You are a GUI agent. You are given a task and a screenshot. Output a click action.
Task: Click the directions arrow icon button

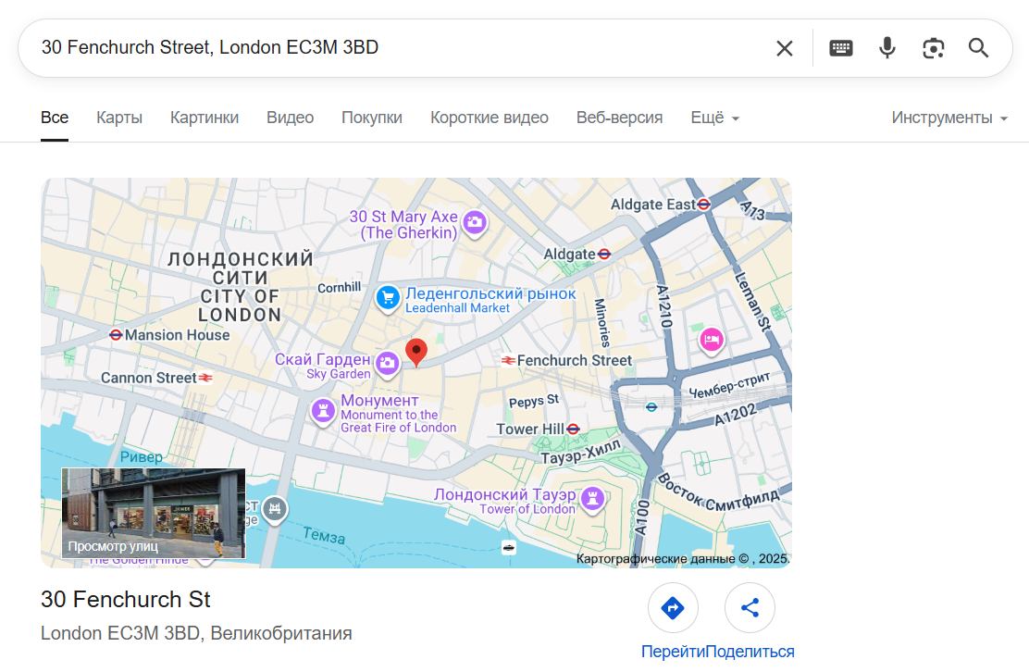coord(673,608)
